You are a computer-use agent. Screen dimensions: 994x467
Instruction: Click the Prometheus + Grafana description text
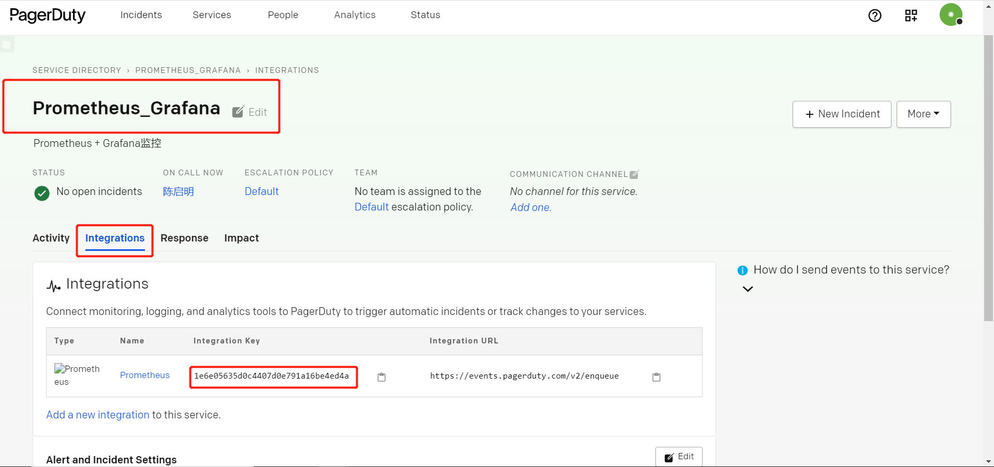pyautogui.click(x=97, y=143)
